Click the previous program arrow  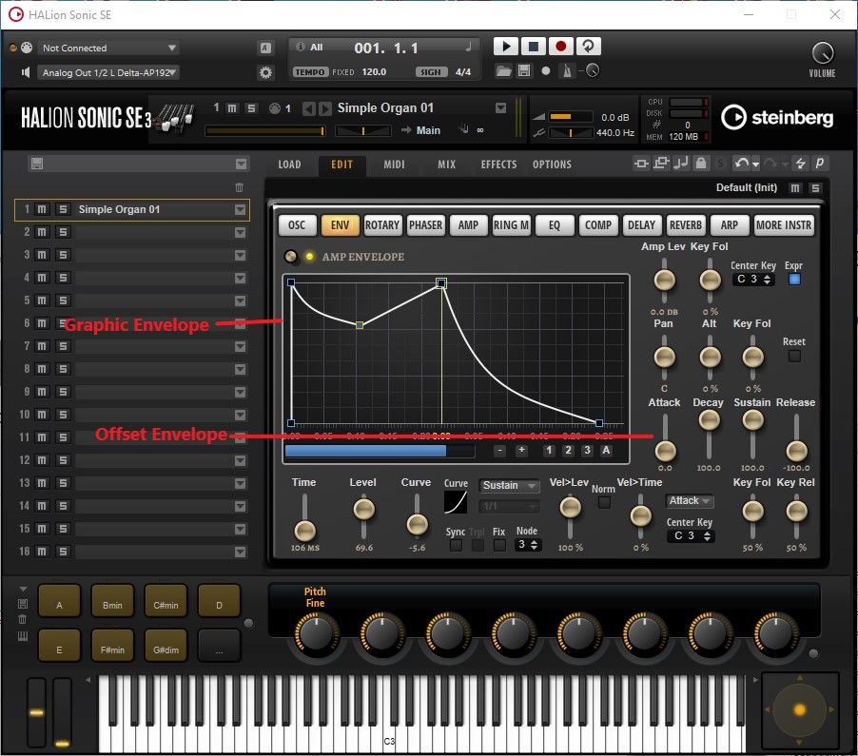309,108
